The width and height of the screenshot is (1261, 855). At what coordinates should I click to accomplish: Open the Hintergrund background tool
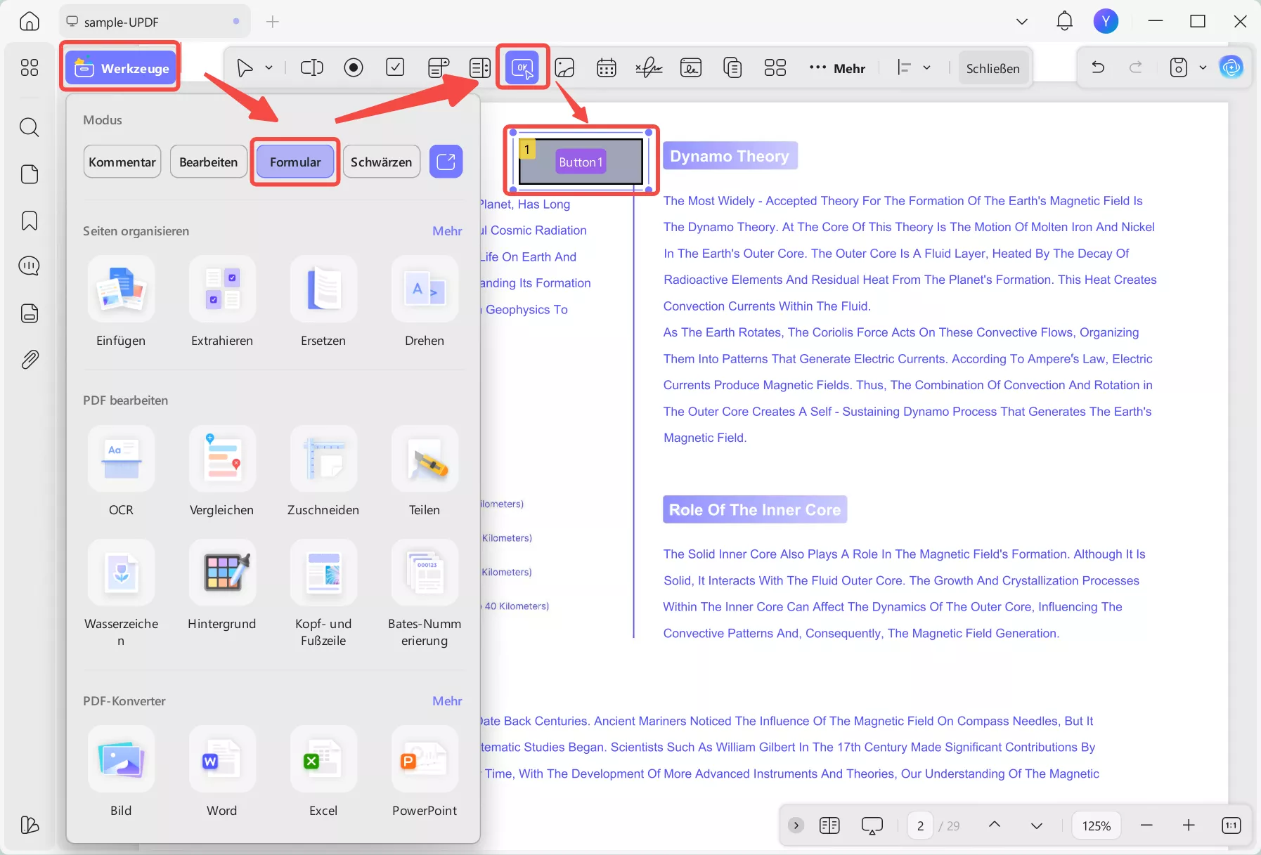222,585
